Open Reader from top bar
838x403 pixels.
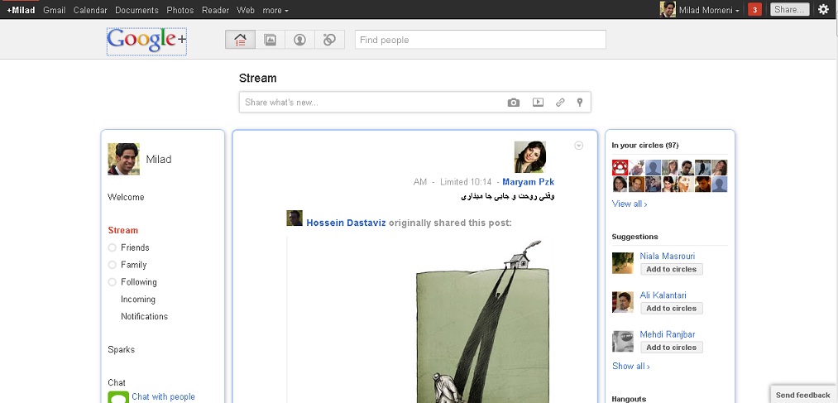click(215, 10)
